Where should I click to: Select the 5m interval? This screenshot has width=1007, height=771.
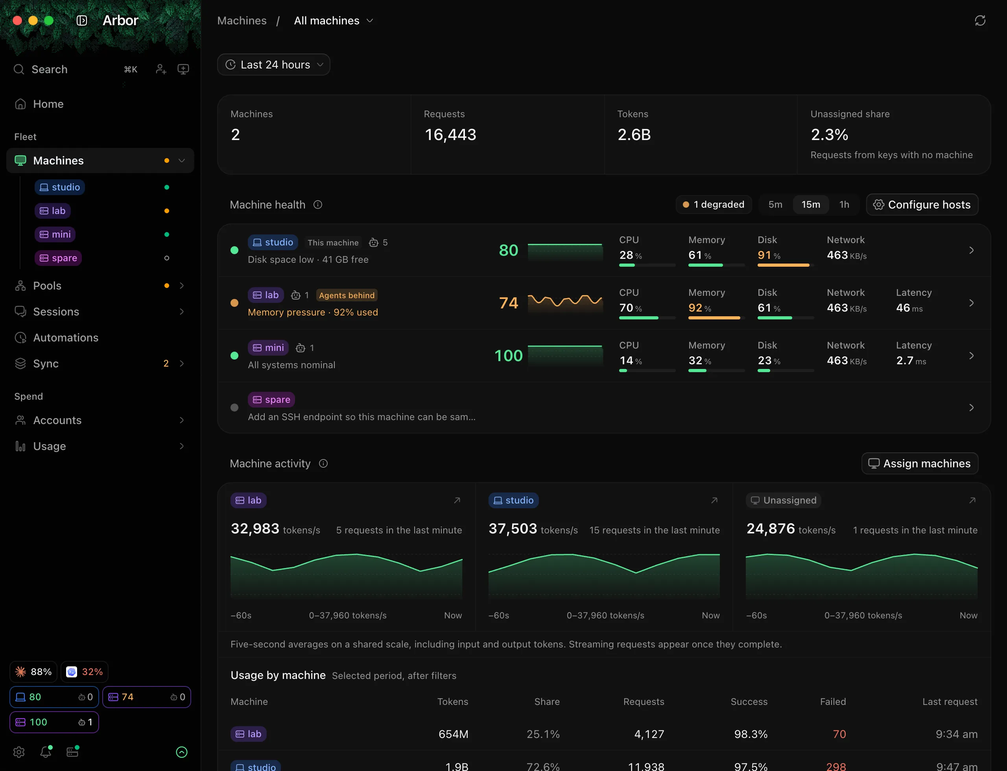coord(775,205)
